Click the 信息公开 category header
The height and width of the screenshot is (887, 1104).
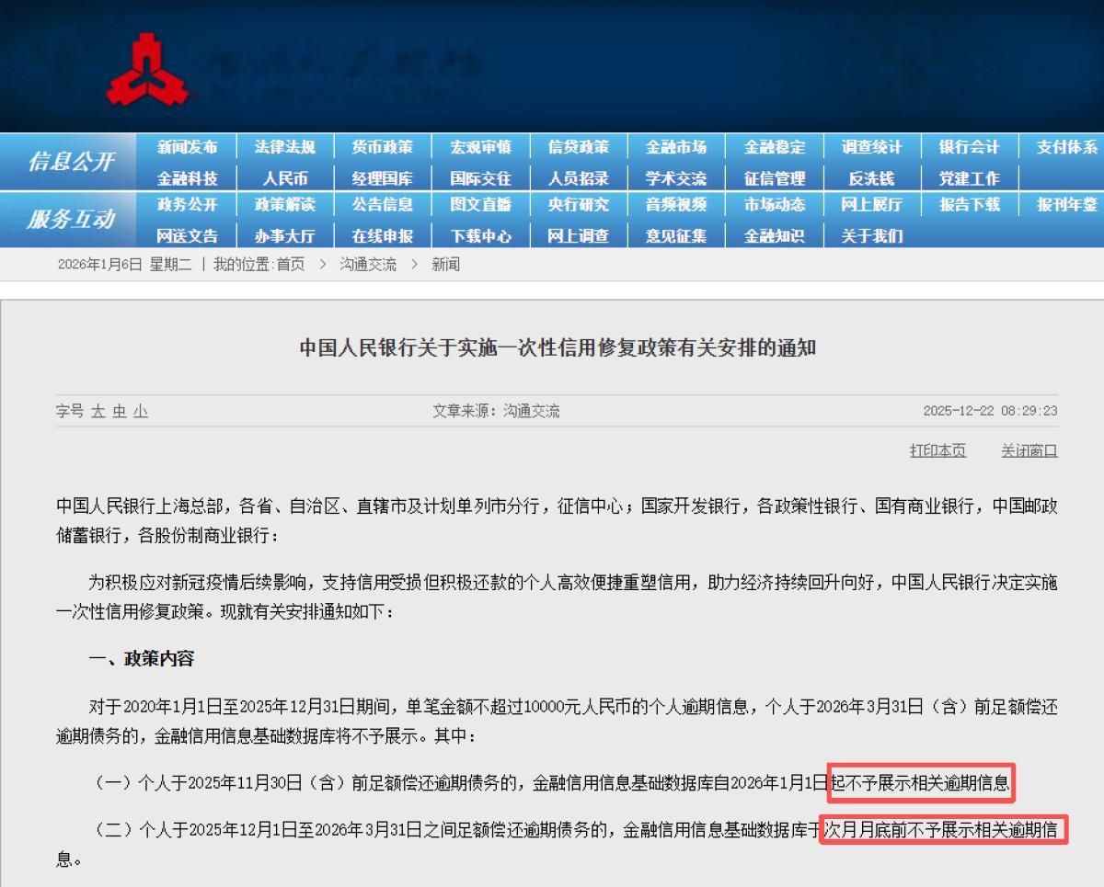click(x=71, y=162)
